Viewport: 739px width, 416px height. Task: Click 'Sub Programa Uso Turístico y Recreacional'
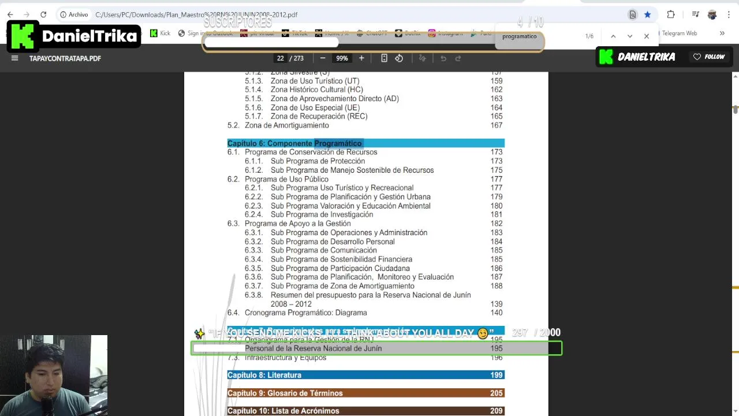(x=342, y=188)
